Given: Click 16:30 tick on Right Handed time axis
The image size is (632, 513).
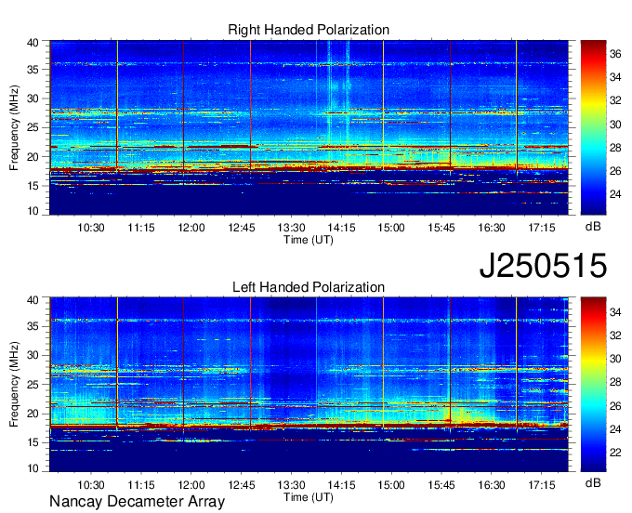Looking at the screenshot, I should click(x=492, y=228).
